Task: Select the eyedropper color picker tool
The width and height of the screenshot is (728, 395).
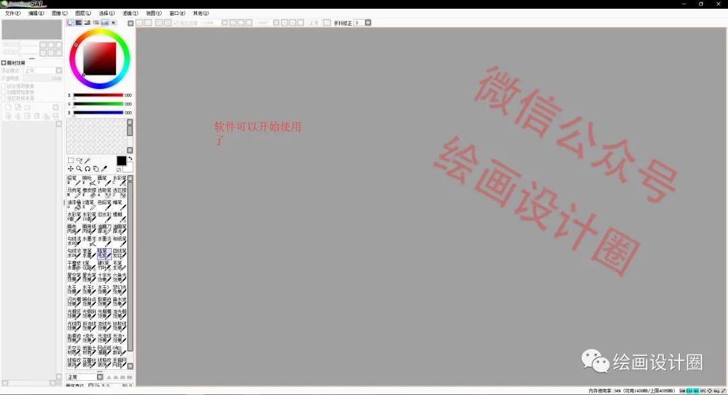Action: point(104,169)
